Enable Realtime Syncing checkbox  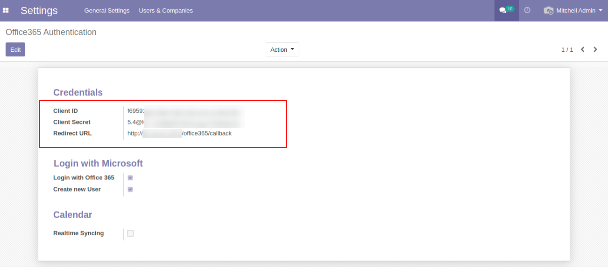click(x=130, y=233)
